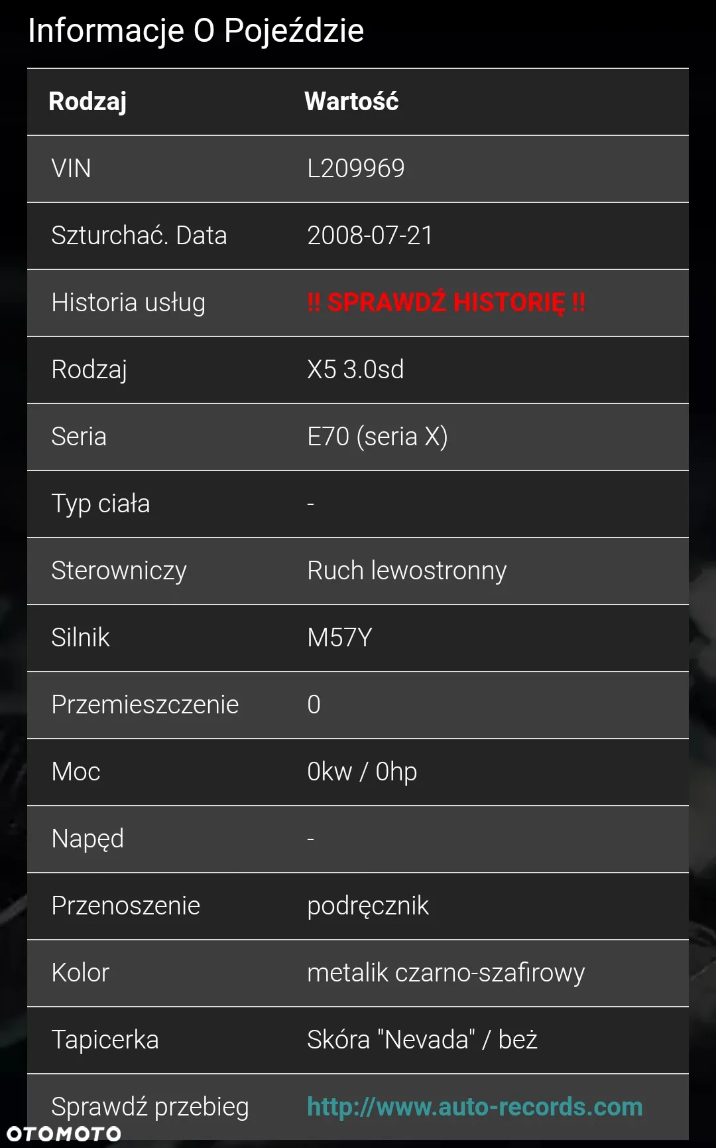
Task: Open the auto-records.com mileage link
Action: (x=475, y=1107)
